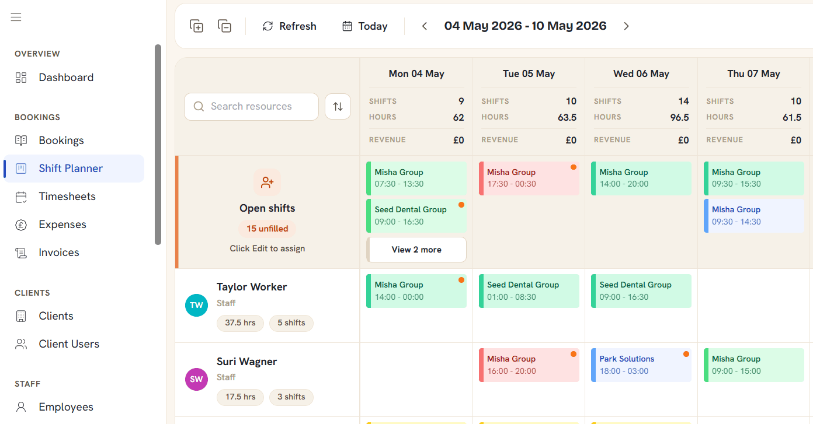
Task: Click the Clients building icon
Action: point(21,316)
